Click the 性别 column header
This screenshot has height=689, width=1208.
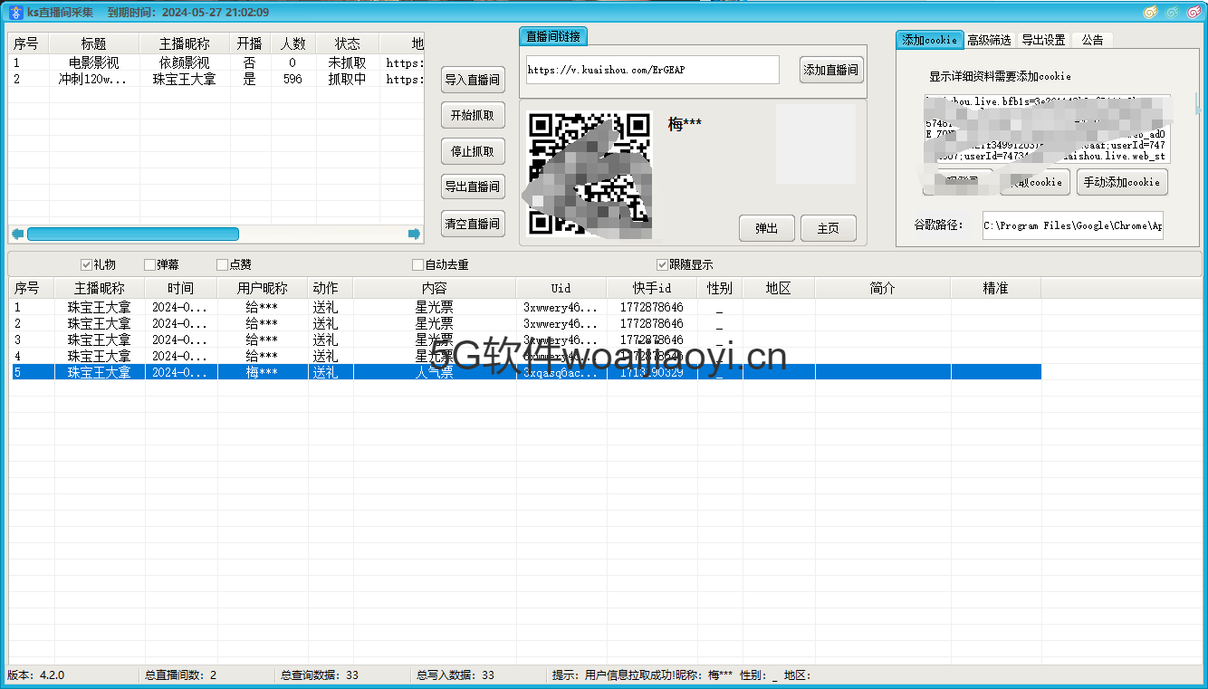(x=720, y=288)
